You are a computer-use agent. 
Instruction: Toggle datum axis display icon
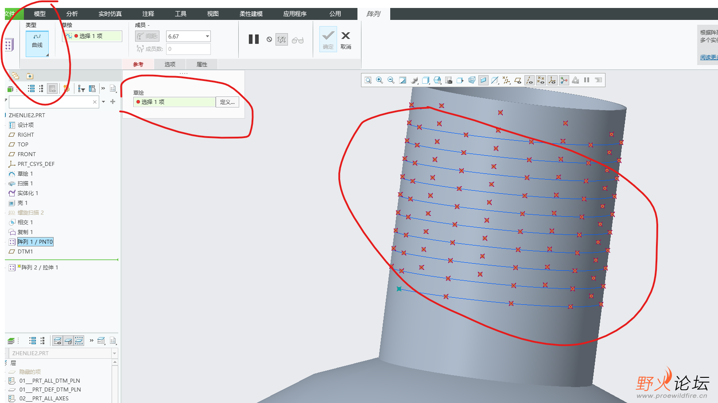coord(529,80)
